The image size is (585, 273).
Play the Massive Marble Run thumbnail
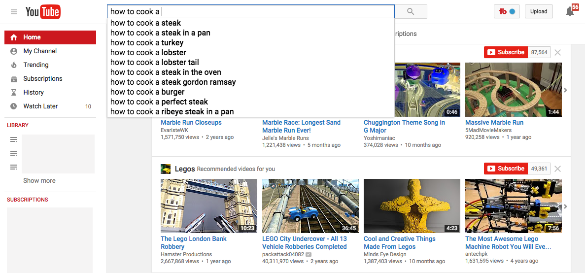(x=514, y=90)
